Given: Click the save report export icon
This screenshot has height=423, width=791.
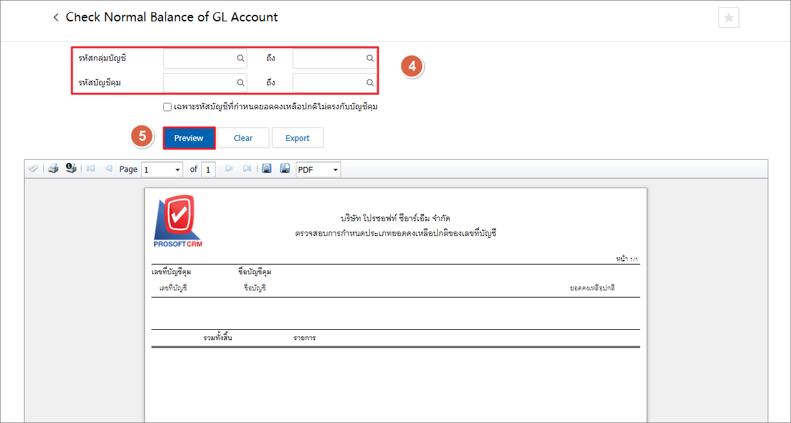Looking at the screenshot, I should (x=266, y=169).
